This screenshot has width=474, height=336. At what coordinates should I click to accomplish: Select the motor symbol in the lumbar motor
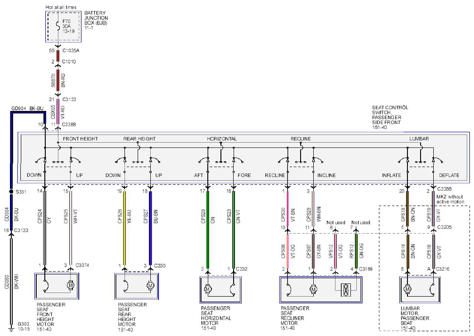(407, 289)
